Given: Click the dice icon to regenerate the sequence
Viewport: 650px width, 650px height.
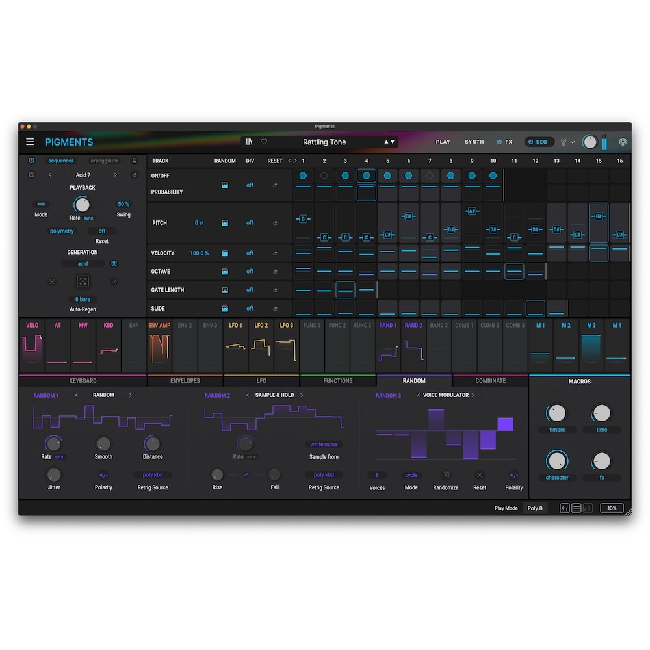Looking at the screenshot, I should [83, 281].
